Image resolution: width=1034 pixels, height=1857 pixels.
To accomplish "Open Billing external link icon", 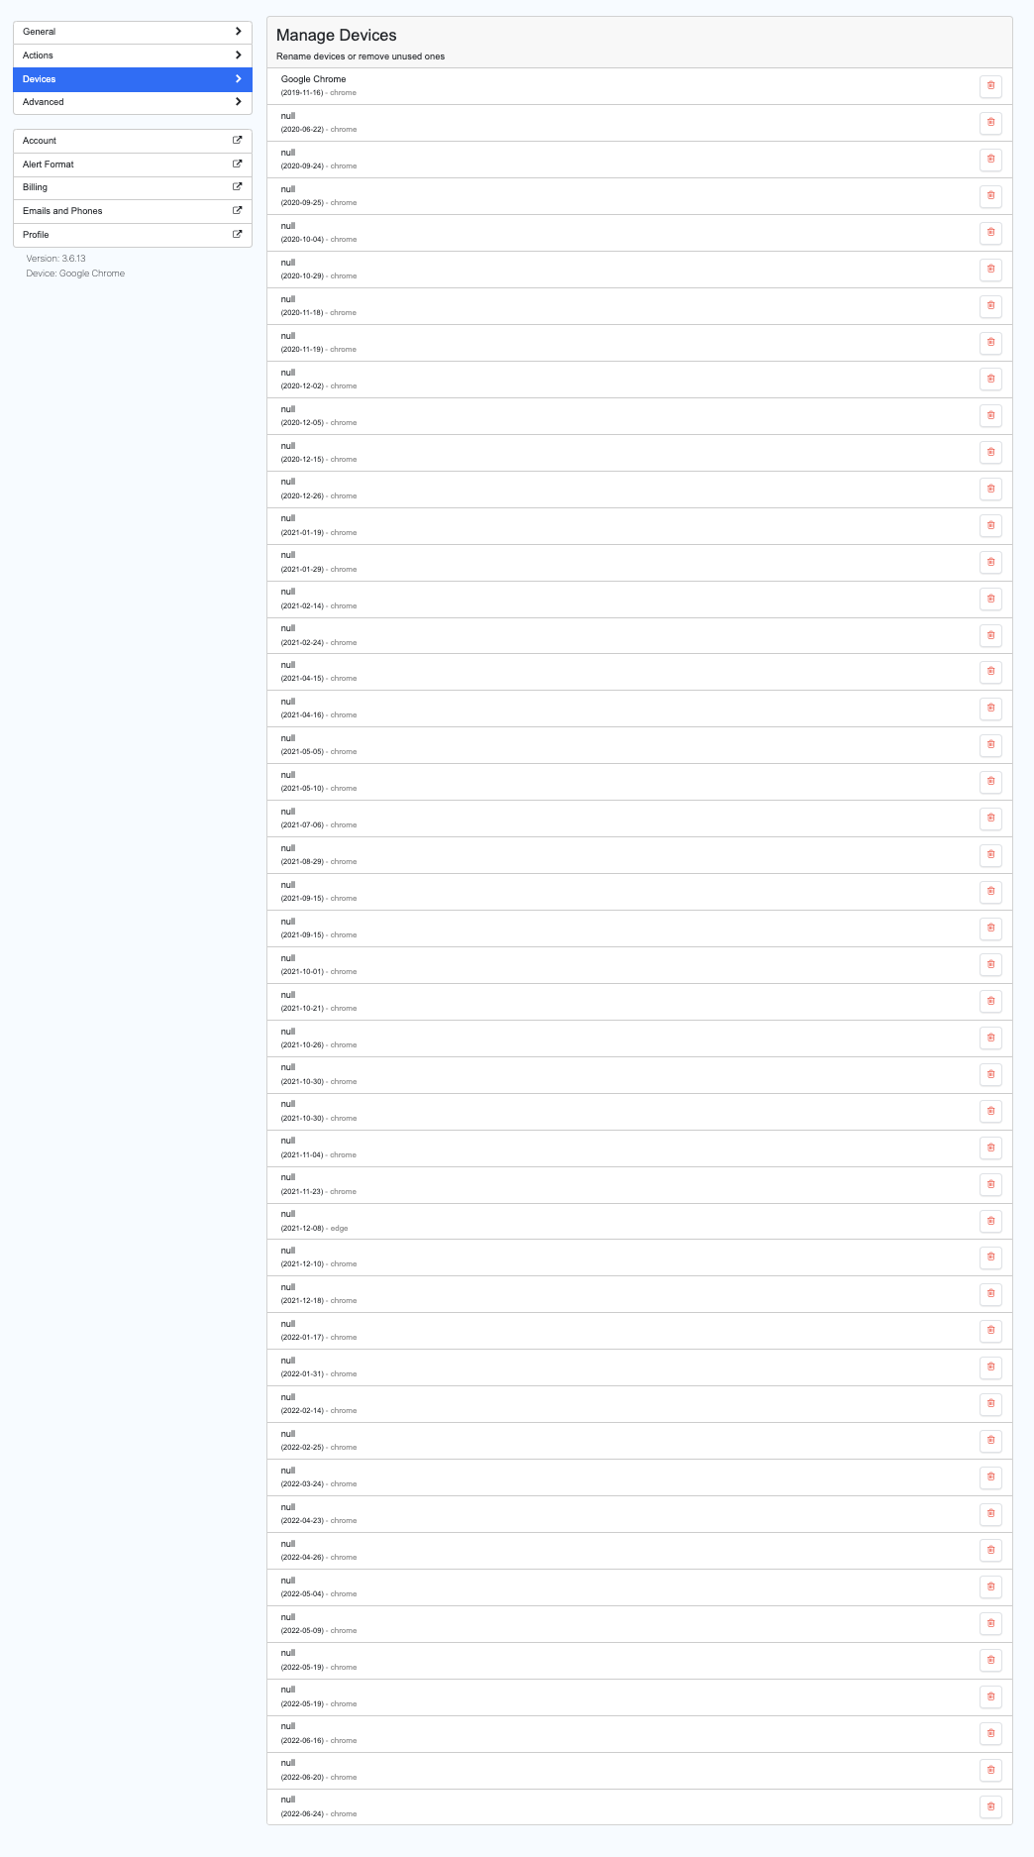I will click(x=237, y=187).
